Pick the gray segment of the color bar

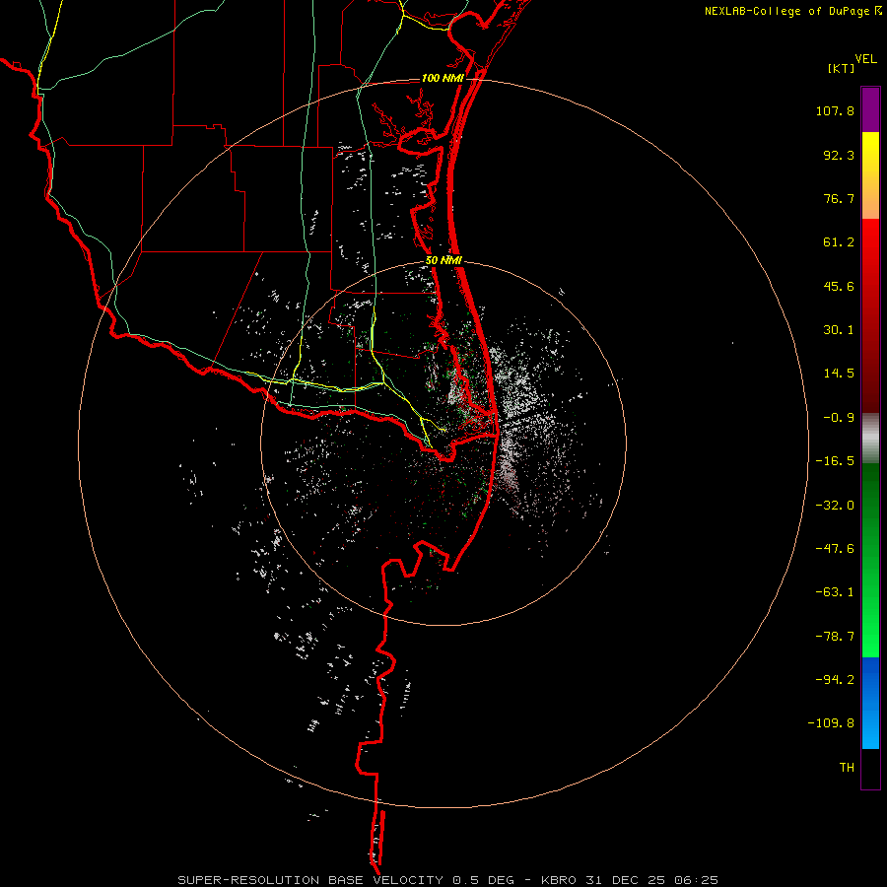[870, 439]
